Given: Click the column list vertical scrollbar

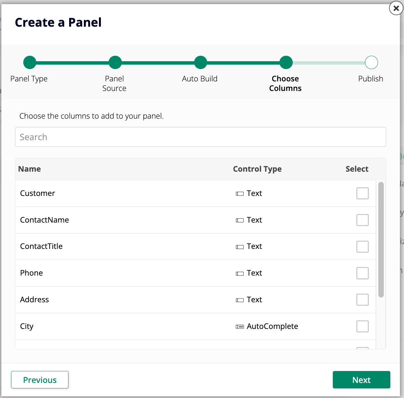Looking at the screenshot, I should 381,239.
